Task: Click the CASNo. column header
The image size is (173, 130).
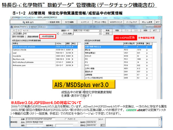Action: [60, 44]
